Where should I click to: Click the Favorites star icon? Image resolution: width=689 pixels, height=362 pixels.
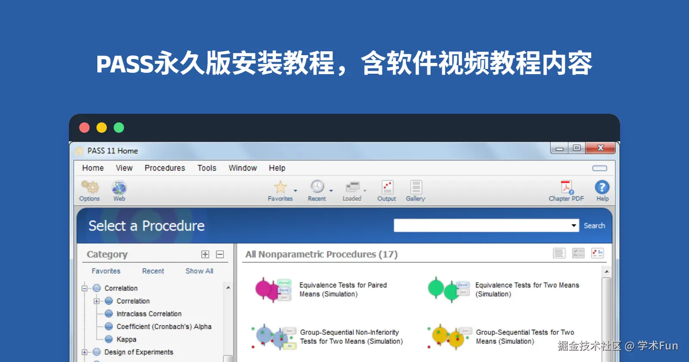tap(280, 187)
